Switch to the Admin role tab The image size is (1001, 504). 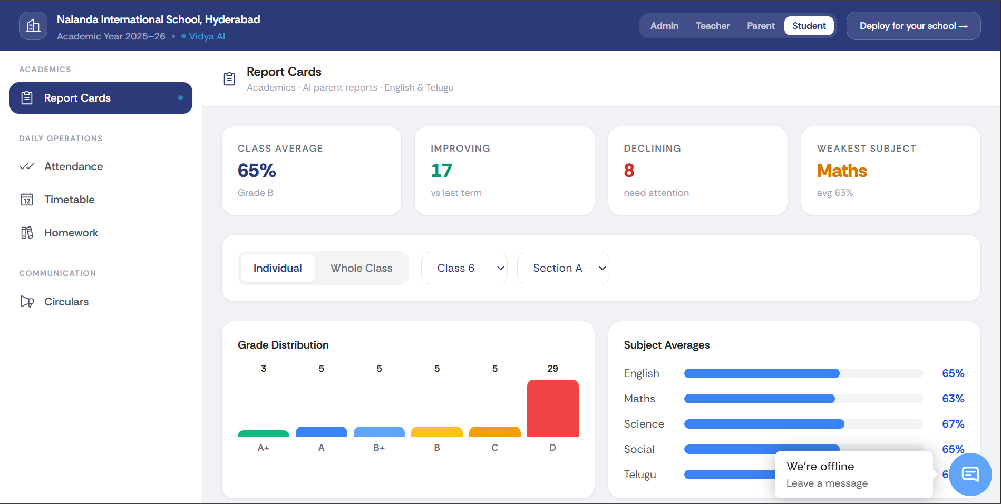point(664,26)
